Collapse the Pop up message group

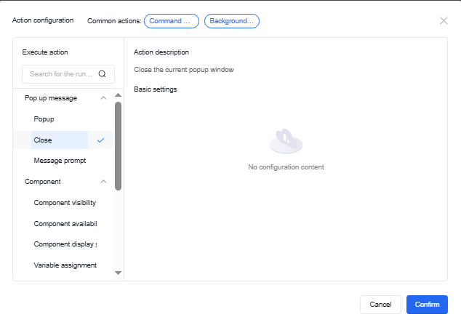coord(103,97)
